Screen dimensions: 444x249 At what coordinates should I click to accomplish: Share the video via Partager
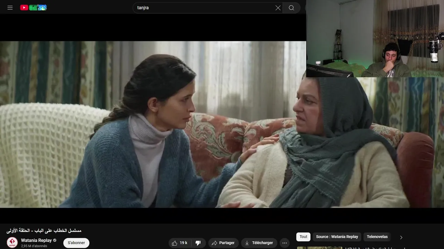[x=223, y=243]
